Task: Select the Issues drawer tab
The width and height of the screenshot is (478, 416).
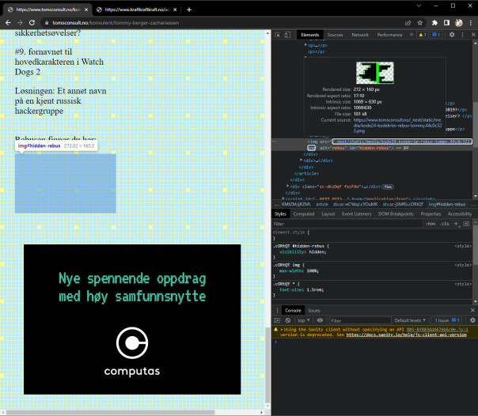Action: [313, 310]
